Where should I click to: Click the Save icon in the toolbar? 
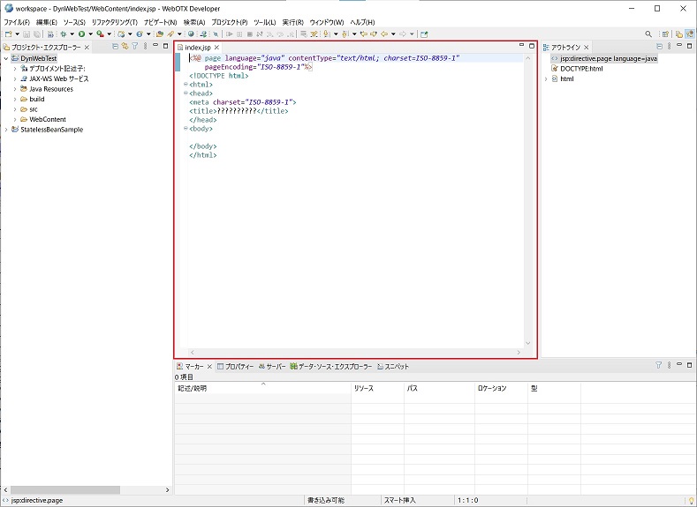point(27,34)
